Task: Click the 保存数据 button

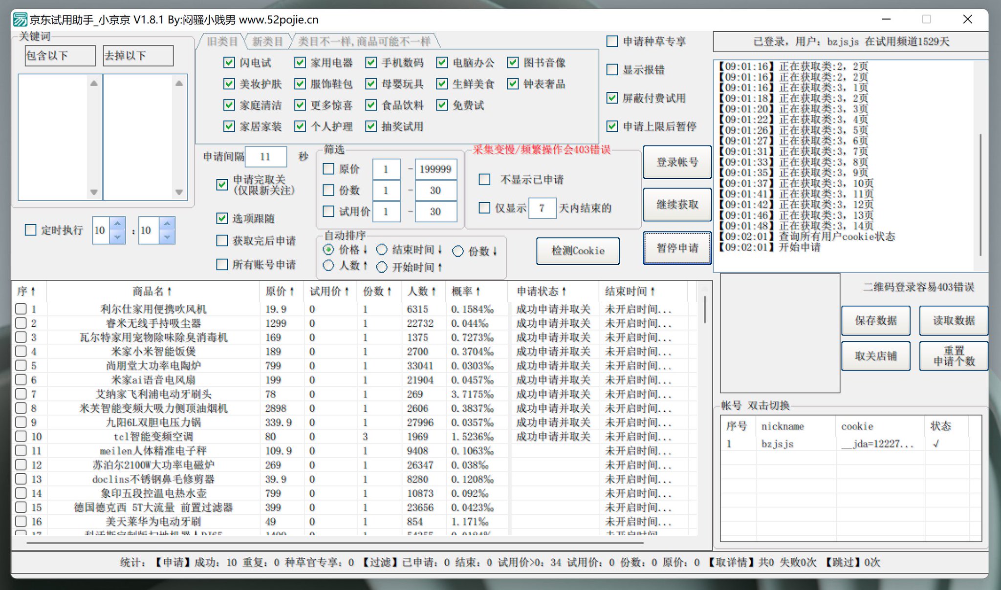Action: tap(875, 320)
